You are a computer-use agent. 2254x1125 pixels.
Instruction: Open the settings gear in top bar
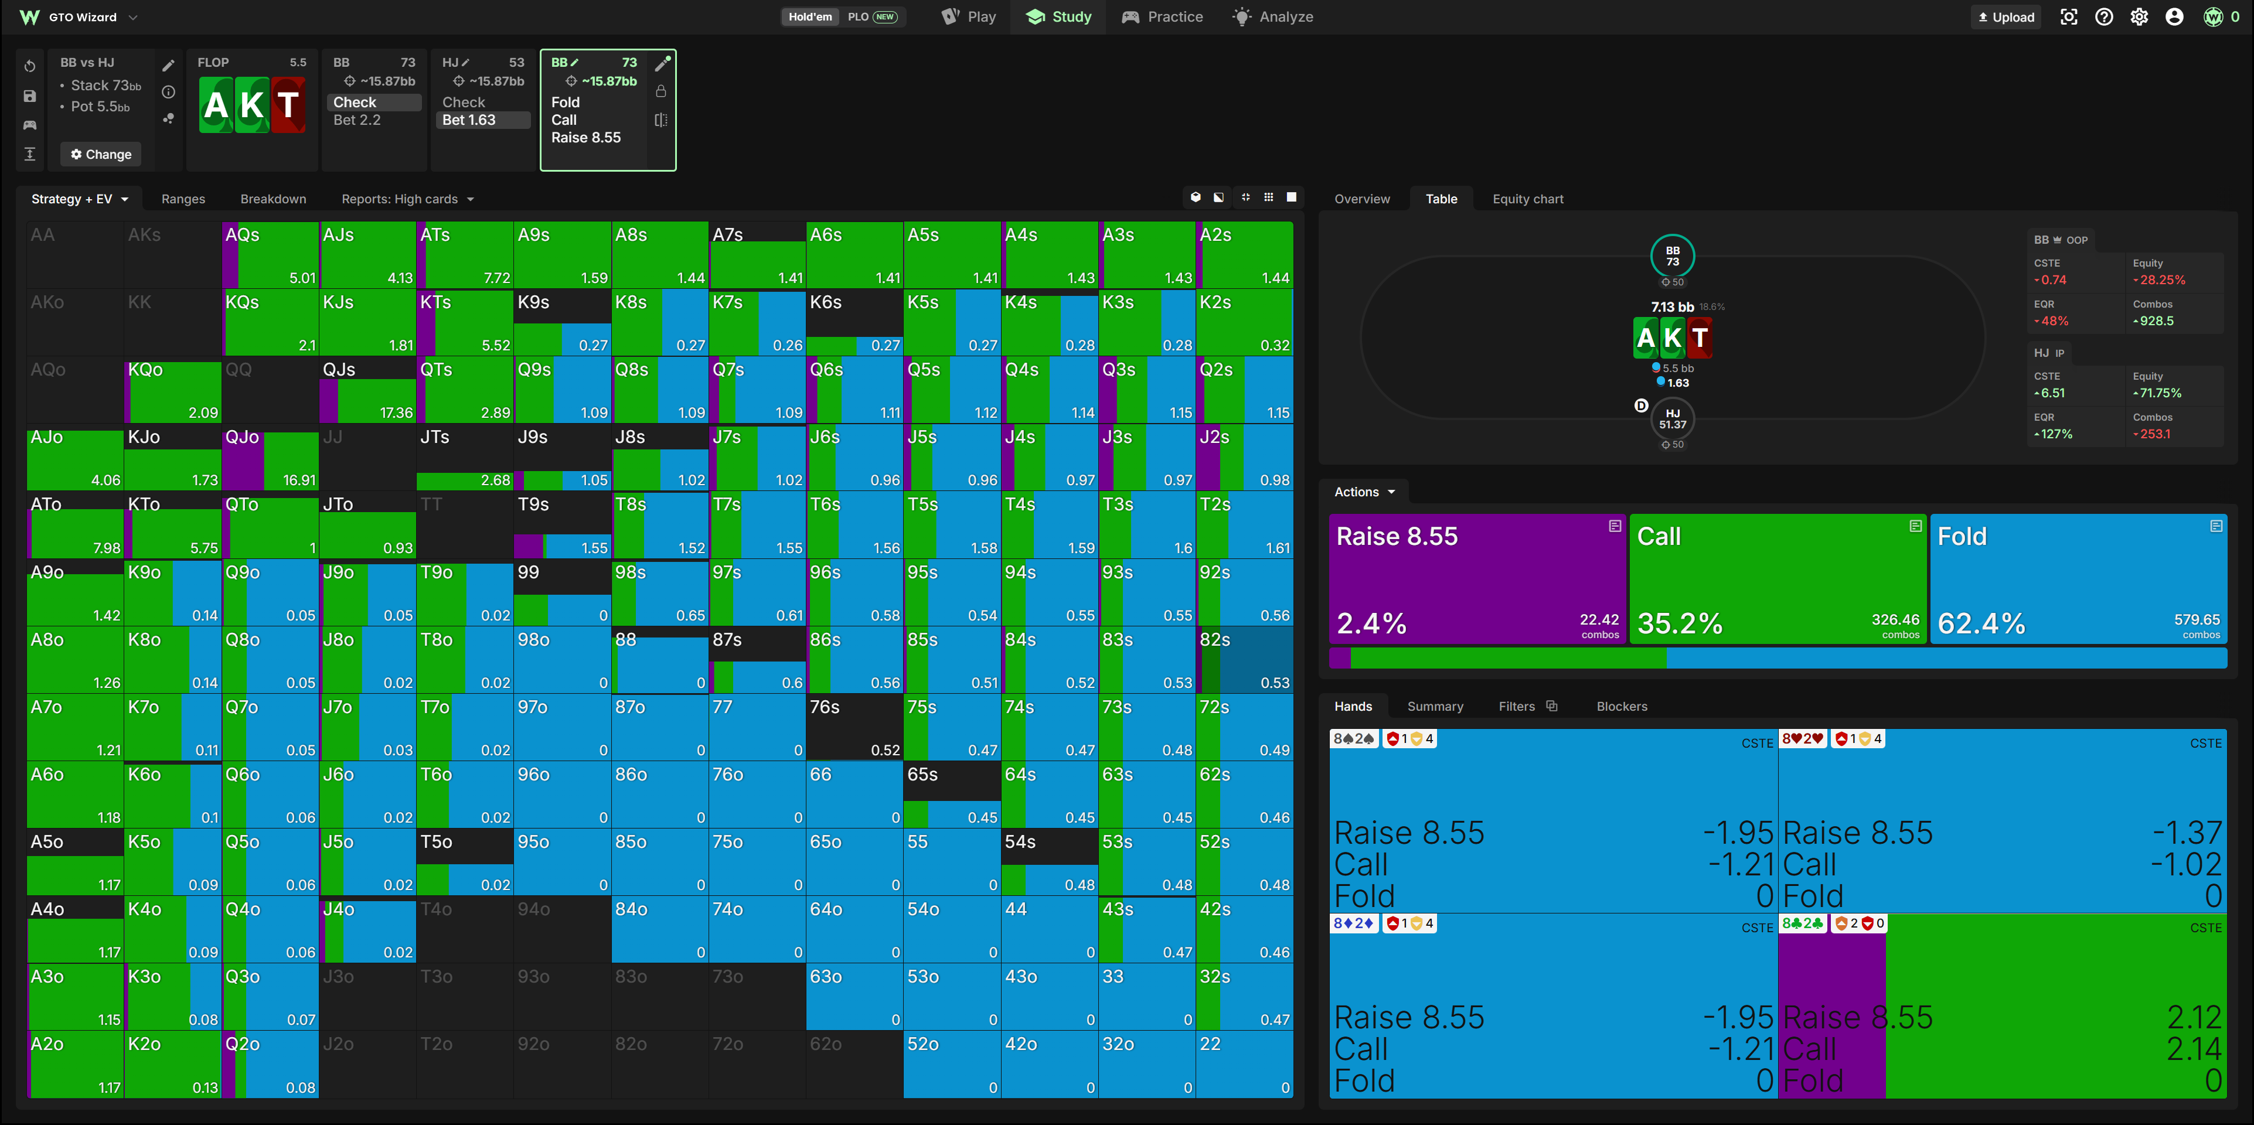2139,16
